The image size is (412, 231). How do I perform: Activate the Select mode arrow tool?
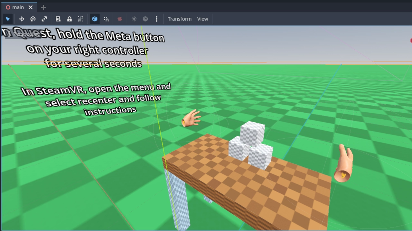click(8, 19)
